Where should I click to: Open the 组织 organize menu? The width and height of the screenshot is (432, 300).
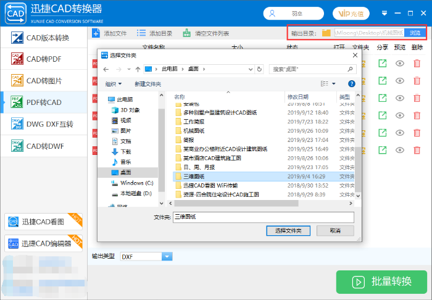pos(113,84)
